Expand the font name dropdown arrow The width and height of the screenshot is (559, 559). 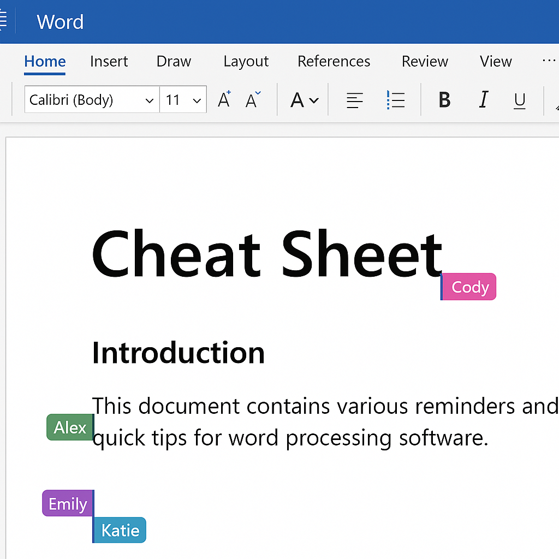(150, 100)
